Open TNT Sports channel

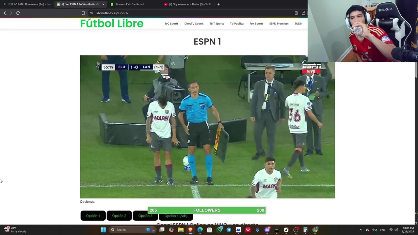pos(217,23)
